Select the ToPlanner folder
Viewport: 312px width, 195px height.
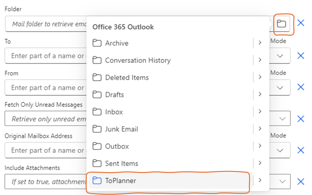pos(121,180)
